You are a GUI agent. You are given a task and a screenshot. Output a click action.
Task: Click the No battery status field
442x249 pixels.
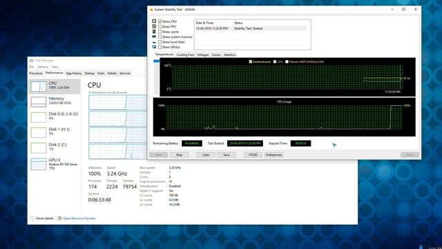coord(192,143)
